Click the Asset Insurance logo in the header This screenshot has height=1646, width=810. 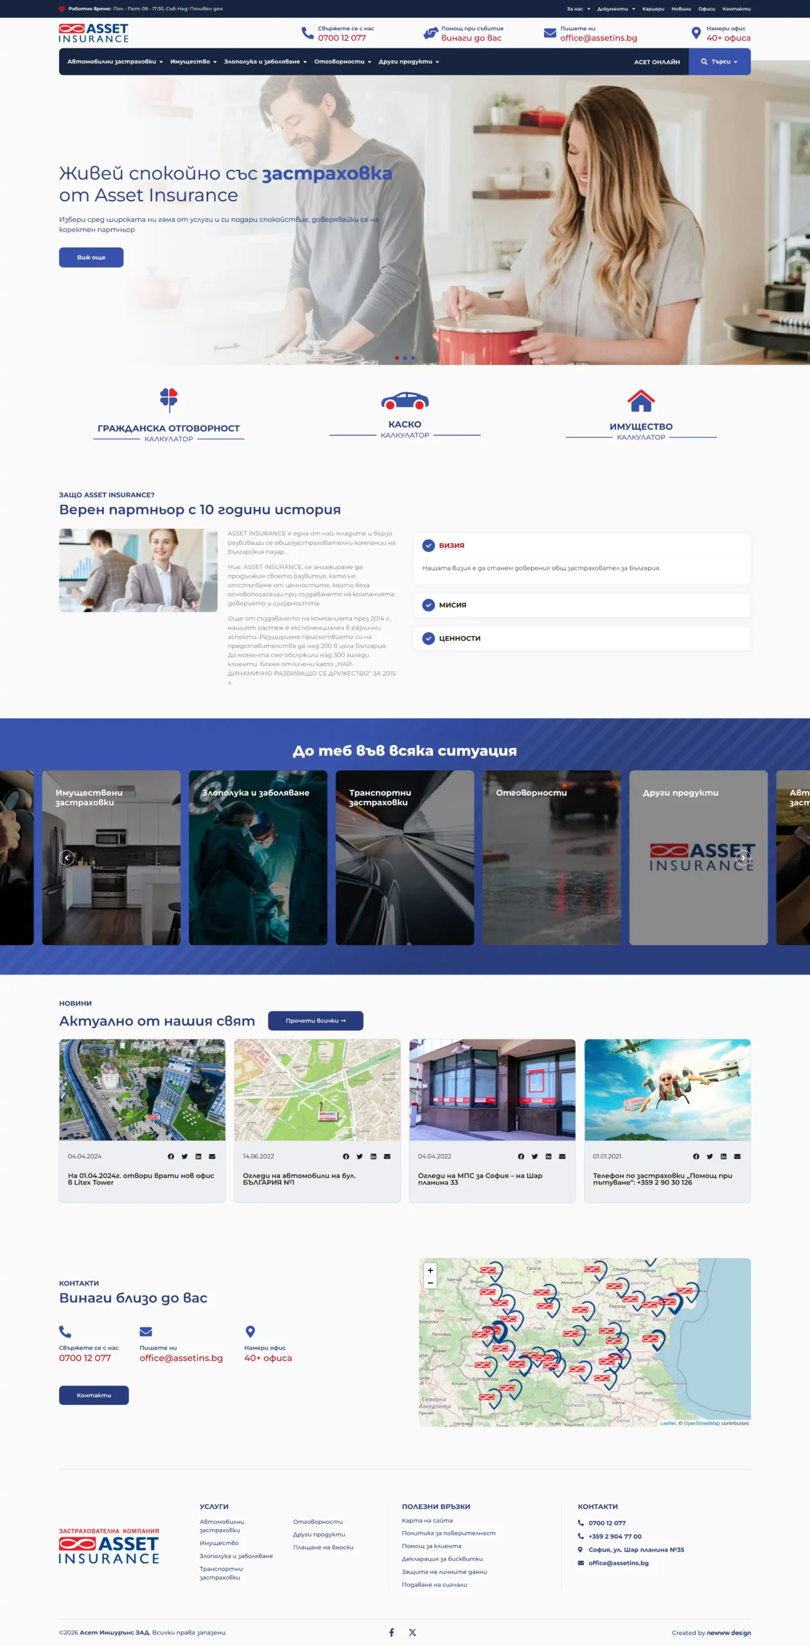click(x=94, y=33)
